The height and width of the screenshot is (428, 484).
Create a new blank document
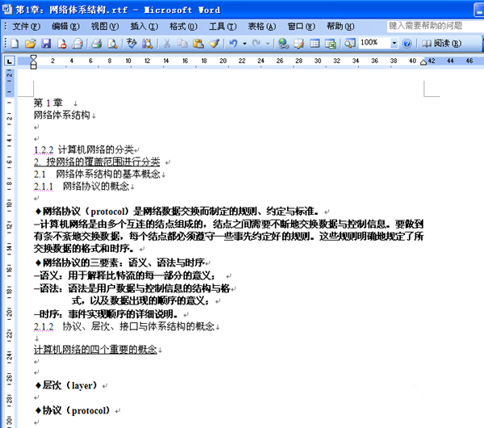click(15, 44)
